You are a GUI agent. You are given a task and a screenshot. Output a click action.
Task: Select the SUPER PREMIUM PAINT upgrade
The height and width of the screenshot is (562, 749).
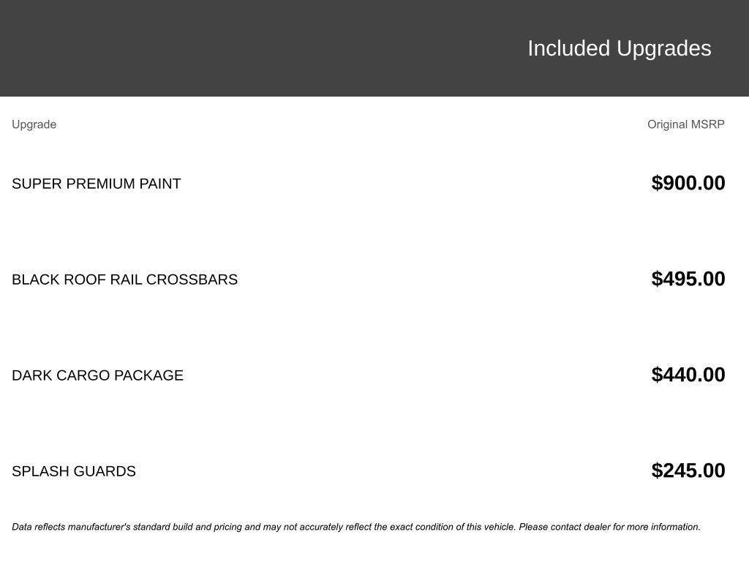point(96,184)
